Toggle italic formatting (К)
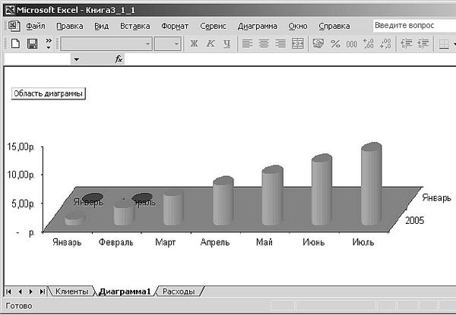The image size is (456, 315). click(x=210, y=44)
